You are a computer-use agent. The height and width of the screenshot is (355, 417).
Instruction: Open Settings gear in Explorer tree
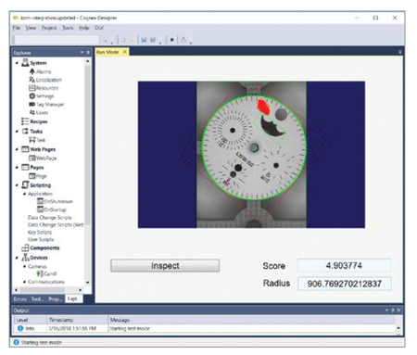[x=32, y=96]
